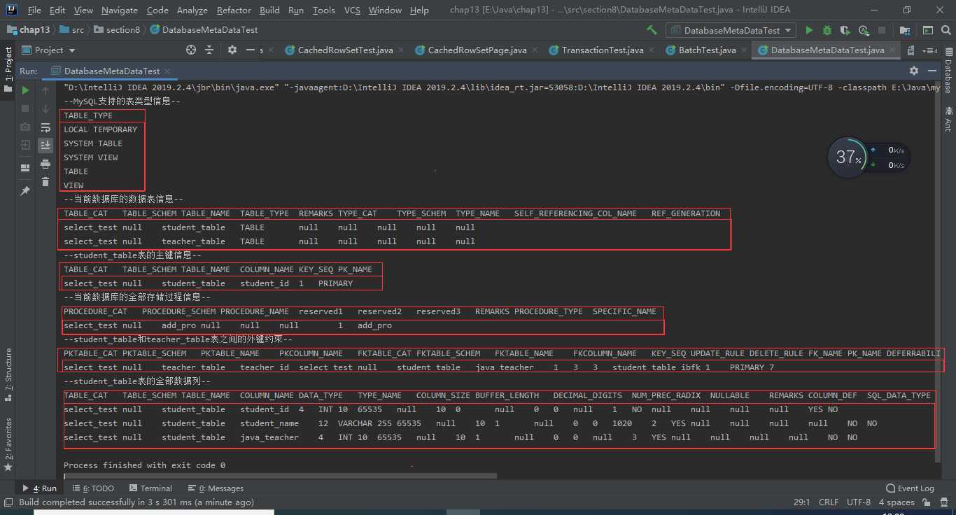The image size is (956, 515).
Task: Open Project panel gear options
Action: (232, 50)
